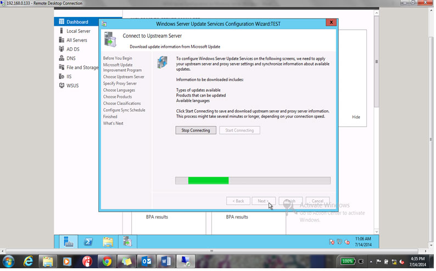Screen dimensions: 436x271
Task: Open Server Manager from remote taskbar
Action: click(x=68, y=241)
